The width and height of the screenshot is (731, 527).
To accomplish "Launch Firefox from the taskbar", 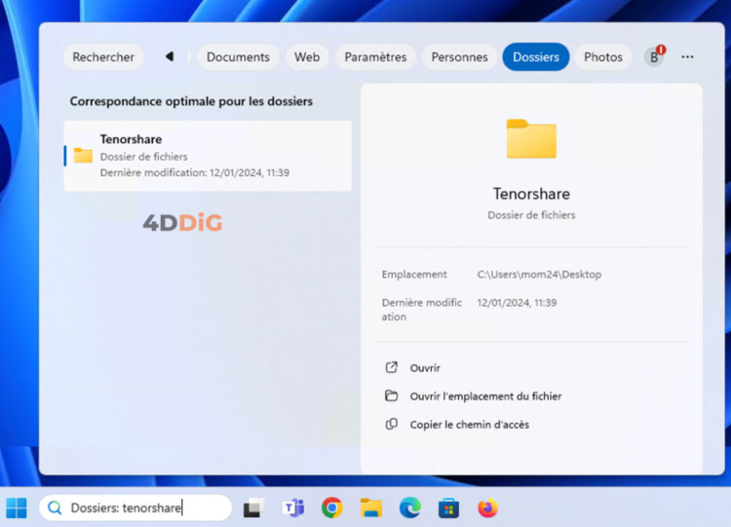I will (487, 508).
